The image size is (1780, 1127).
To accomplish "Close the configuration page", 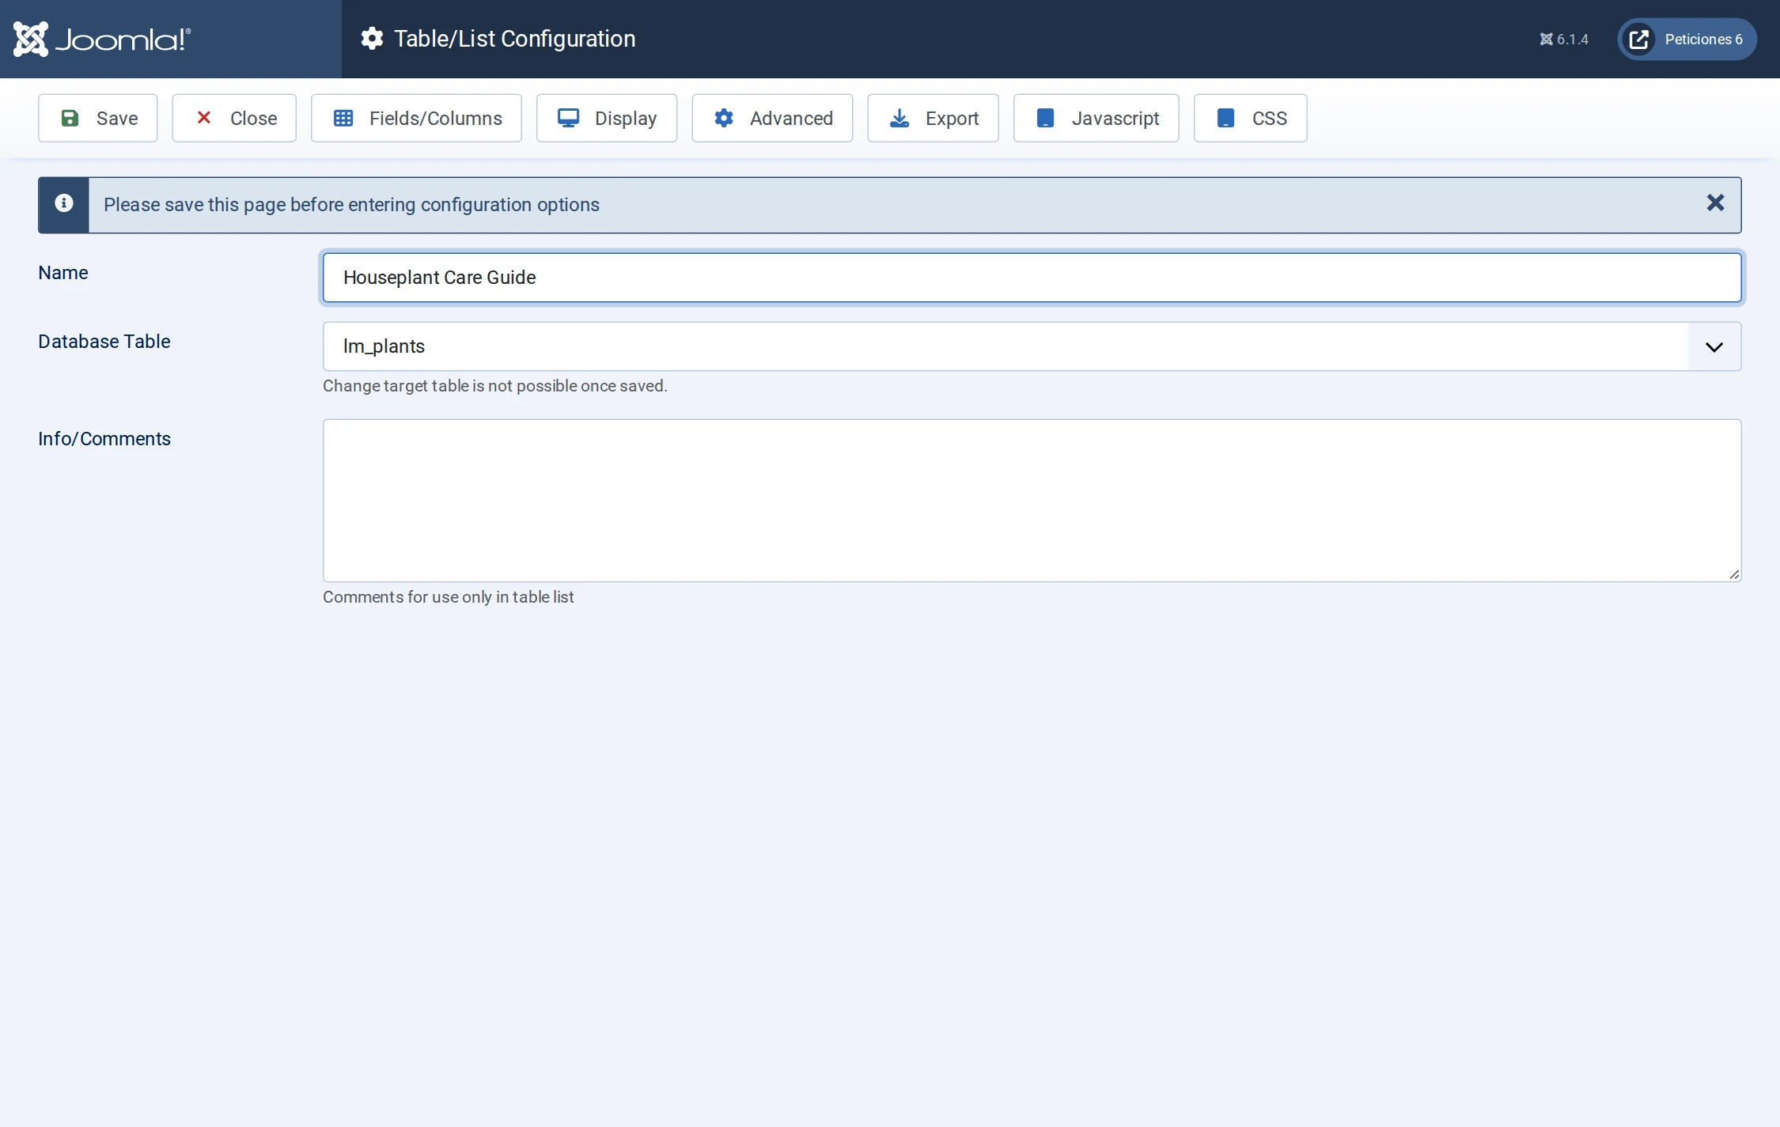I will pyautogui.click(x=234, y=118).
